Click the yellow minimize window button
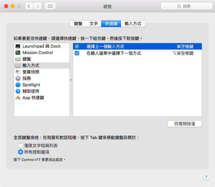Image resolution: width=215 pixels, height=187 pixels. [x=13, y=6]
